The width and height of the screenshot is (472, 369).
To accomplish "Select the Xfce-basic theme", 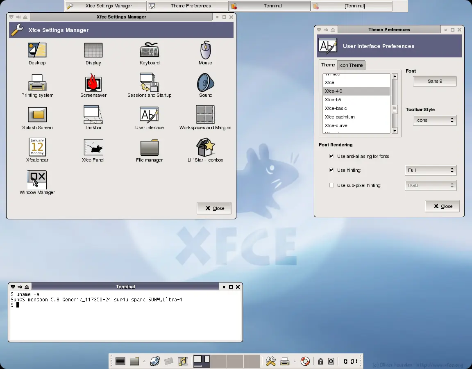I will (x=356, y=108).
